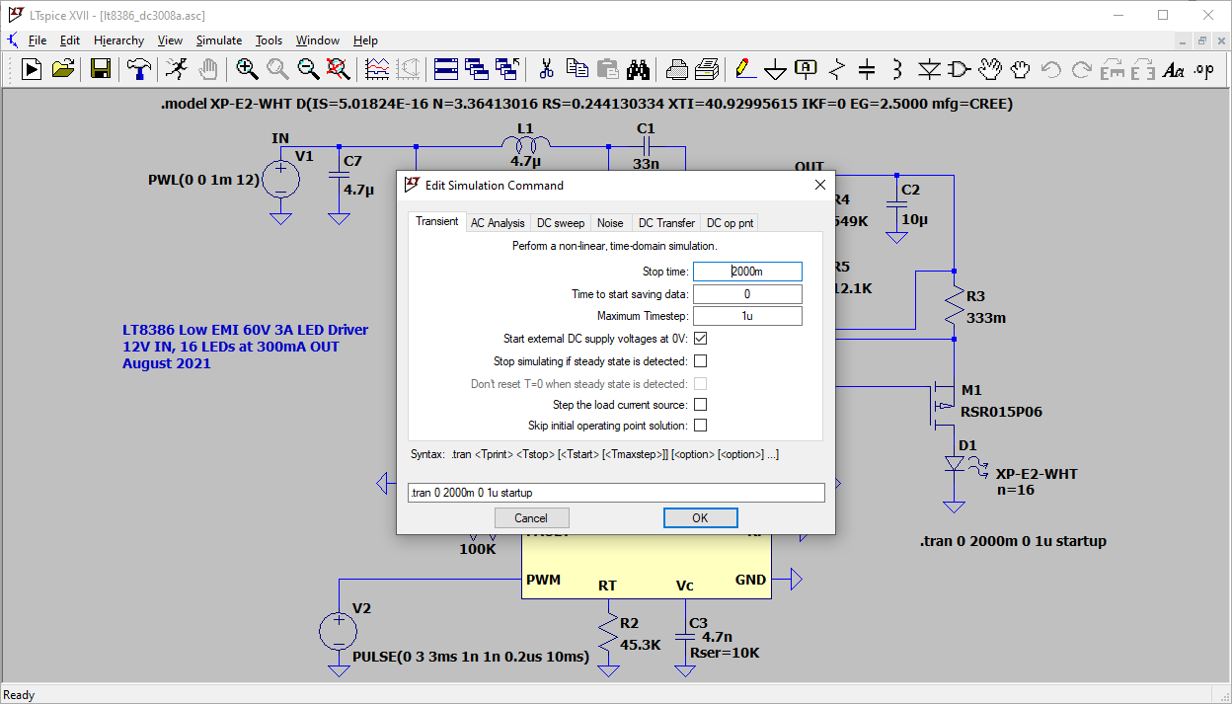
Task: Place a Ground symbol tool
Action: click(776, 68)
